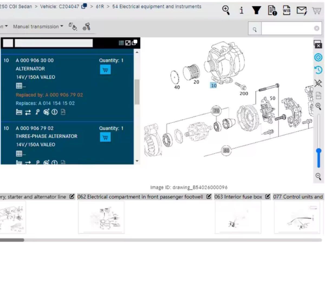Follow the 'Replaces: A 014 154 15 02' link

(45, 103)
